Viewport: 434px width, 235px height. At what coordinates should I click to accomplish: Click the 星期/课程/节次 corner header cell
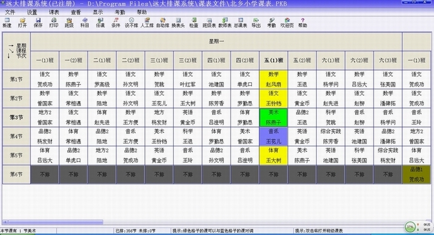pos(16,51)
